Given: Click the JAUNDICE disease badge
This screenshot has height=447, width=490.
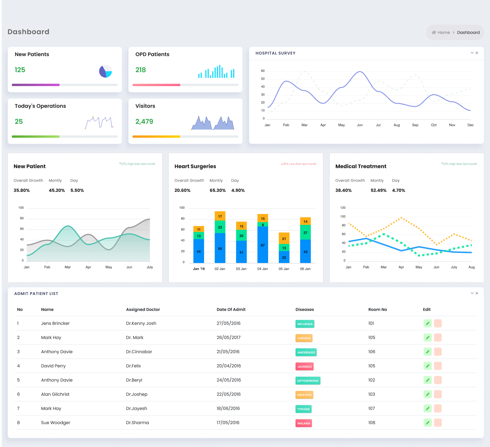Looking at the screenshot, I should click(x=305, y=366).
